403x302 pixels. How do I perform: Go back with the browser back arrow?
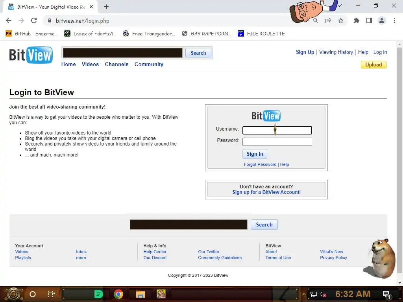(9, 20)
